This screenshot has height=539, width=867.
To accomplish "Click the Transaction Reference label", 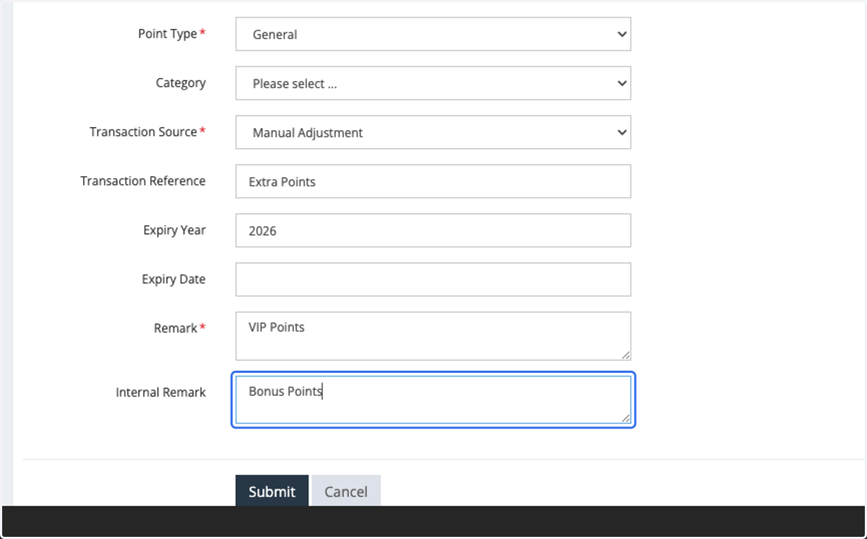I will pyautogui.click(x=143, y=181).
